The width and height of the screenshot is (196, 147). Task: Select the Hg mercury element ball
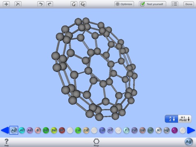(166, 130)
